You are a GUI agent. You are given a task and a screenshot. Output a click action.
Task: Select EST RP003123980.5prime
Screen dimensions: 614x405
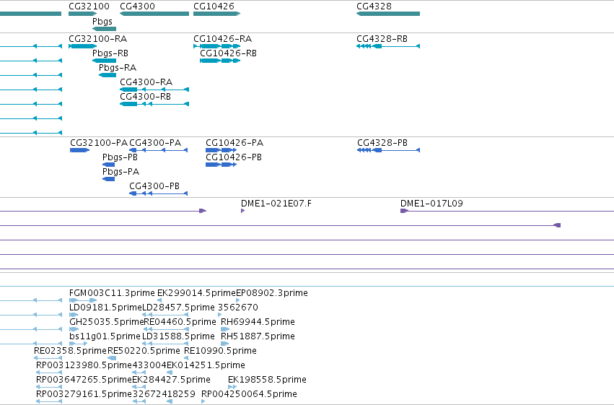[x=49, y=373]
